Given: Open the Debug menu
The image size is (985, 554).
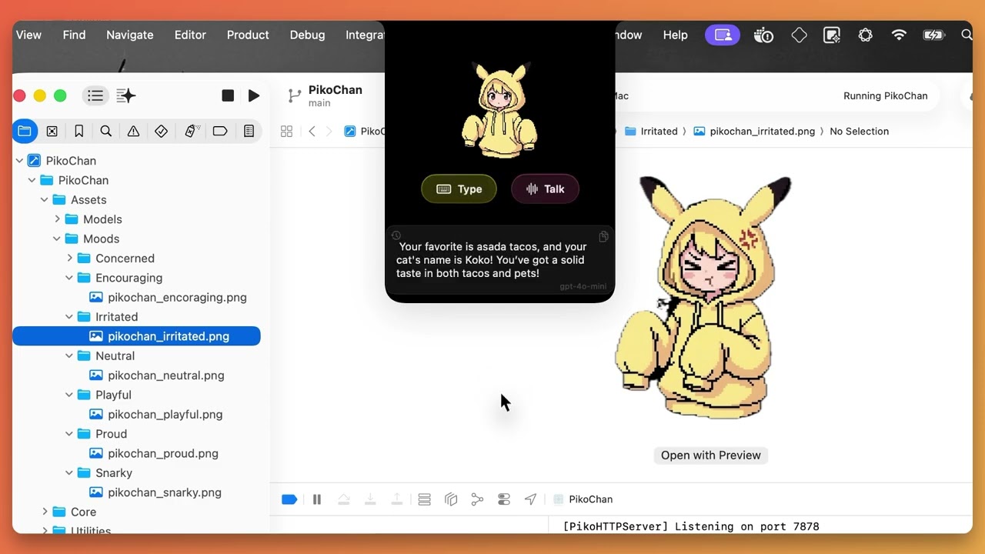Looking at the screenshot, I should [x=307, y=35].
